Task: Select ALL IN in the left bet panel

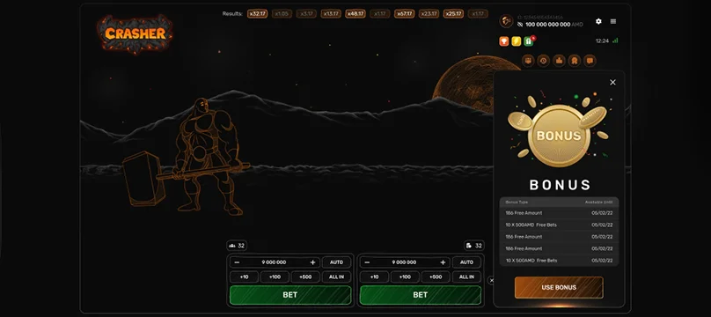Action: click(336, 276)
